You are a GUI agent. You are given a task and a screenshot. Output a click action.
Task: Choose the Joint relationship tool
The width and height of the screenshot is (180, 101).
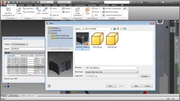coord(38,11)
